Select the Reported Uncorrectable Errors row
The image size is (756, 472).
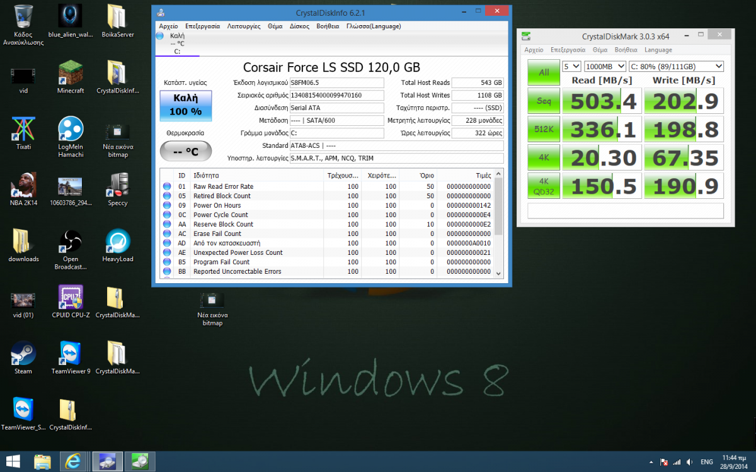327,271
